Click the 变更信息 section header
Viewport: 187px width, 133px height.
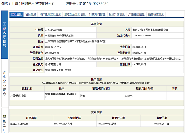(x=96, y=112)
